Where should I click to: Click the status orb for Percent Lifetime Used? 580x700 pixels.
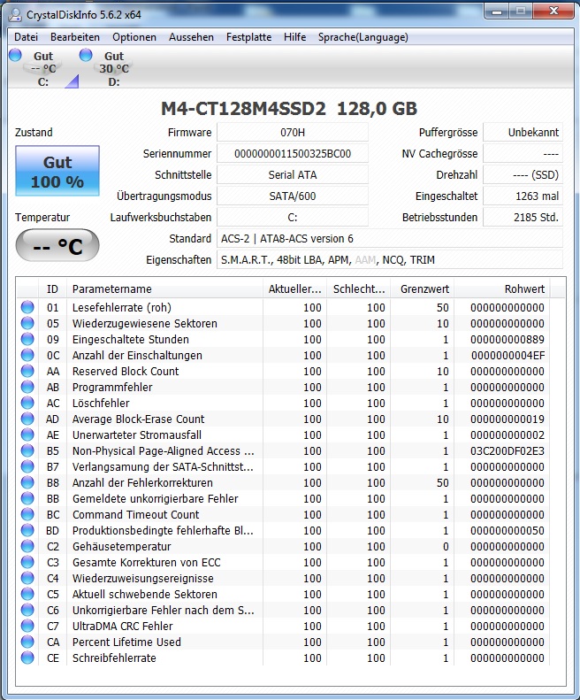coord(27,642)
